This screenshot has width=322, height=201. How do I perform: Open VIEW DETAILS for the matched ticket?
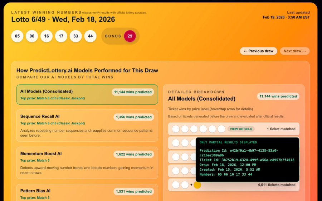click(241, 129)
